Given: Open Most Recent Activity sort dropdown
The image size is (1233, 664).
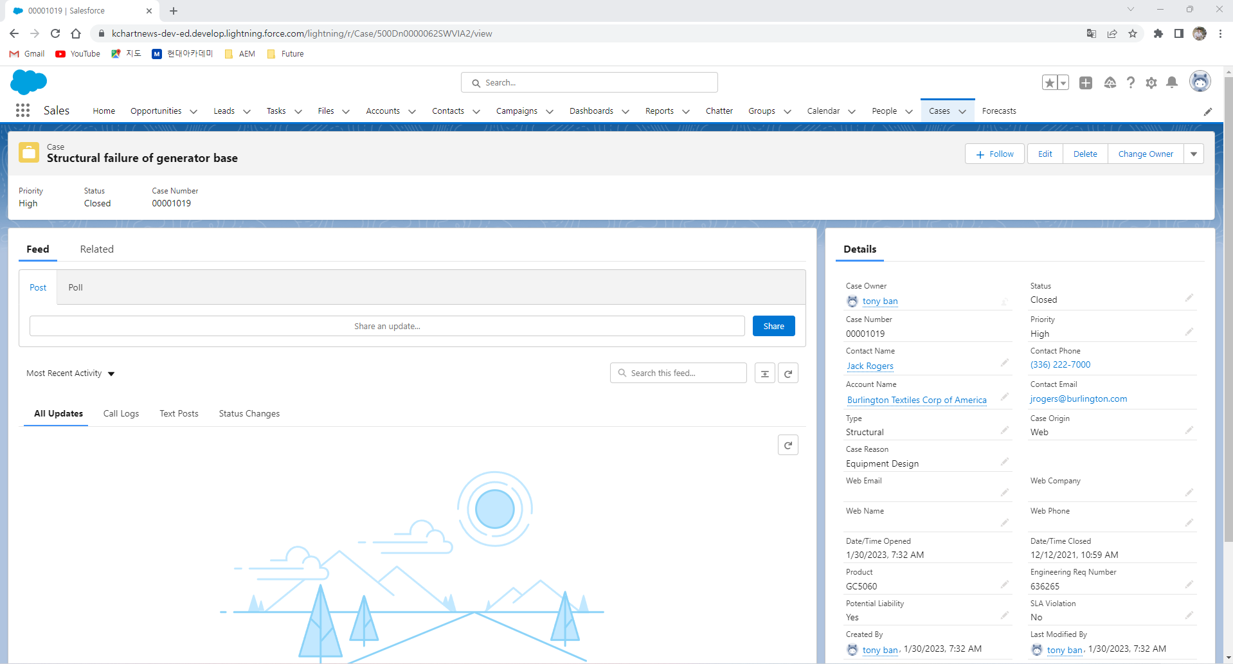Looking at the screenshot, I should [x=71, y=373].
